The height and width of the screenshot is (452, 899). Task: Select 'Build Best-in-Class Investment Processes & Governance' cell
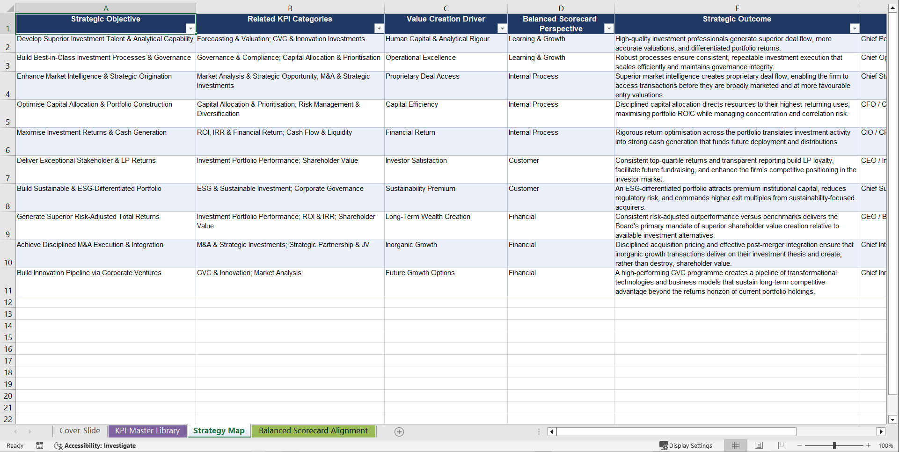click(x=106, y=62)
